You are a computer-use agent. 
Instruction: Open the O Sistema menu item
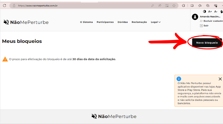click(86, 22)
